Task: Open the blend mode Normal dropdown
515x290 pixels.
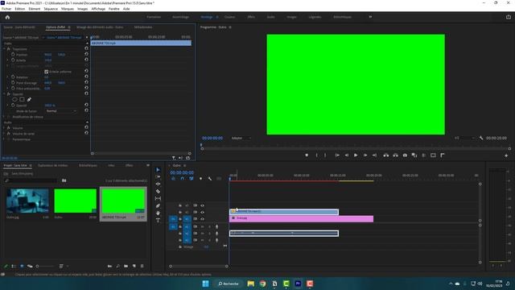Action: (61, 111)
